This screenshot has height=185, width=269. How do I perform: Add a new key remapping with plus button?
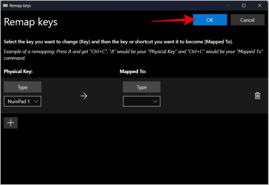tap(11, 123)
